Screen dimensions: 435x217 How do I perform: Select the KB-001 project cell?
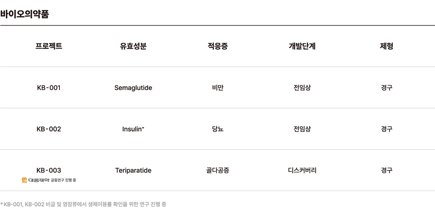pyautogui.click(x=49, y=88)
